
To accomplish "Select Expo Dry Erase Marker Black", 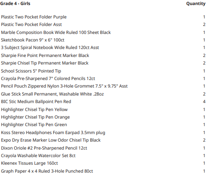I will click(x=51, y=140).
